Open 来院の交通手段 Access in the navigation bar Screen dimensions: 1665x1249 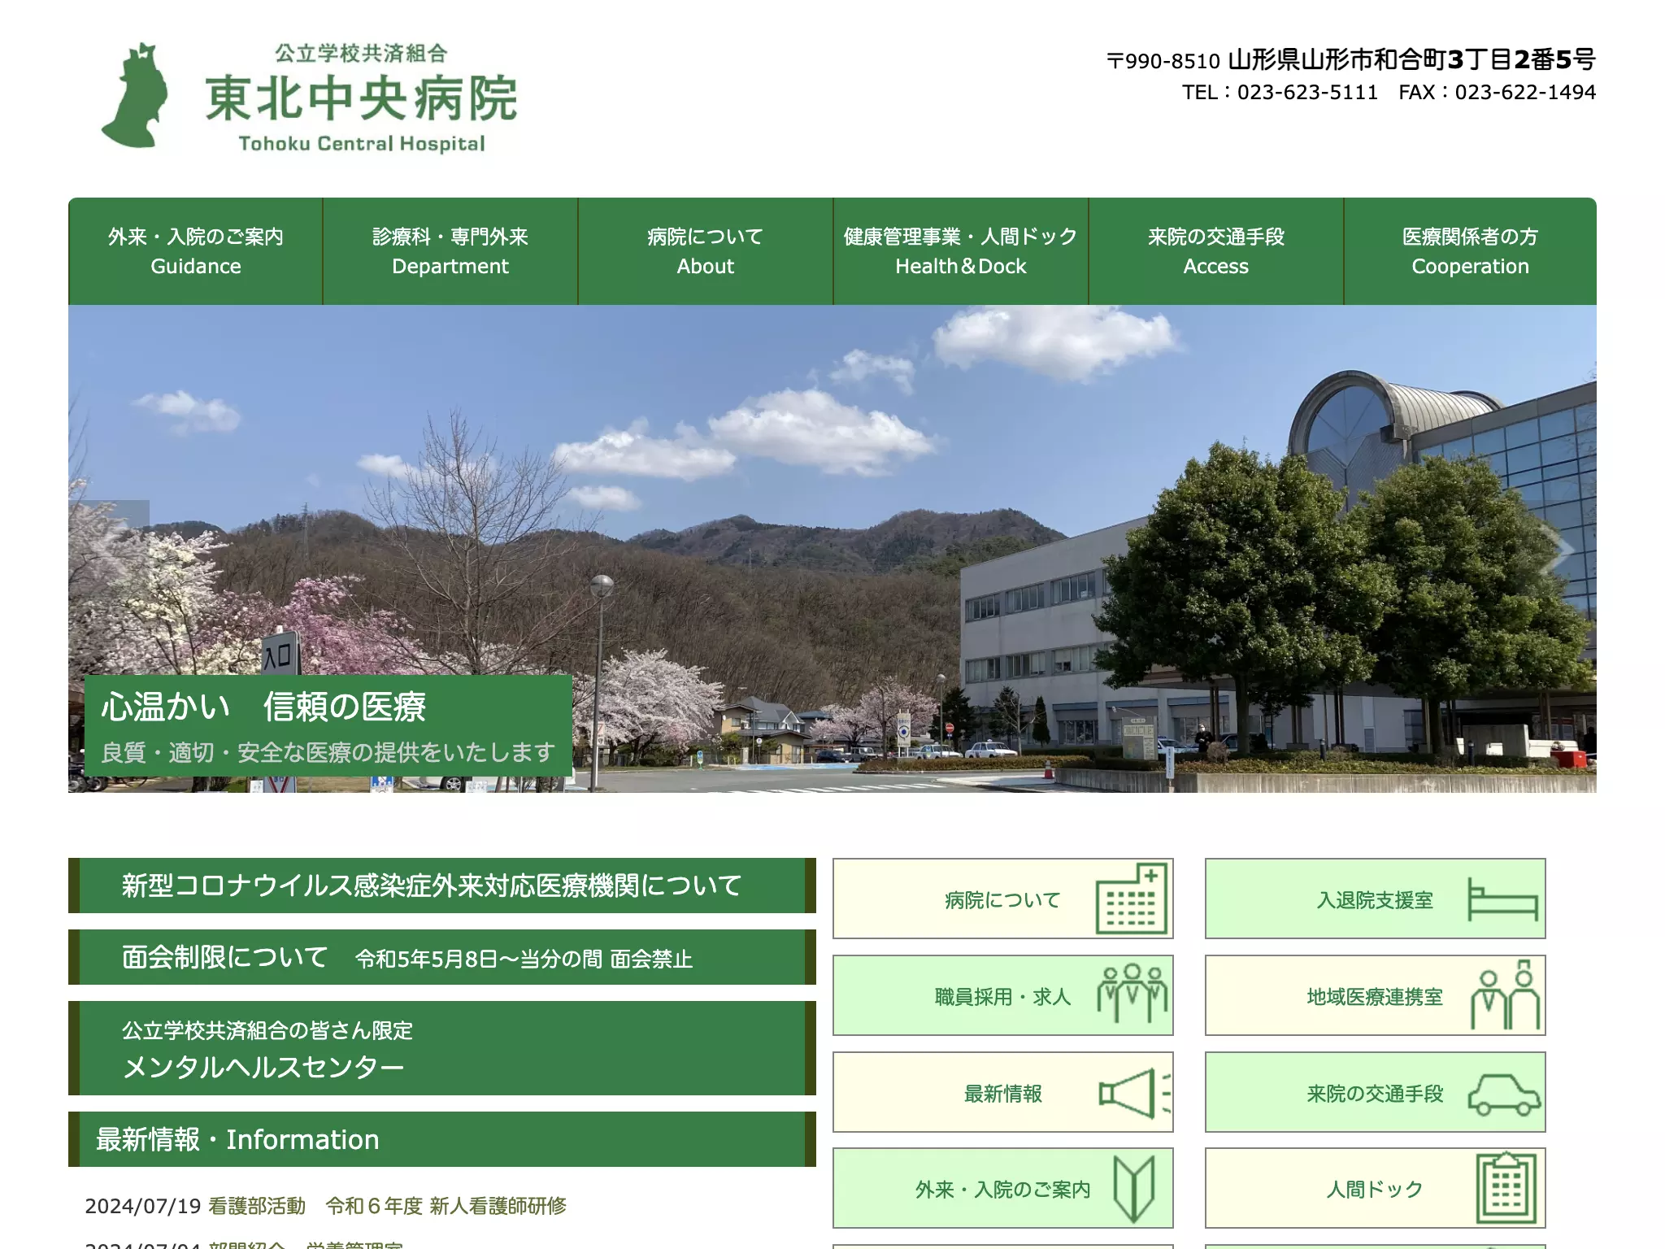[1216, 251]
